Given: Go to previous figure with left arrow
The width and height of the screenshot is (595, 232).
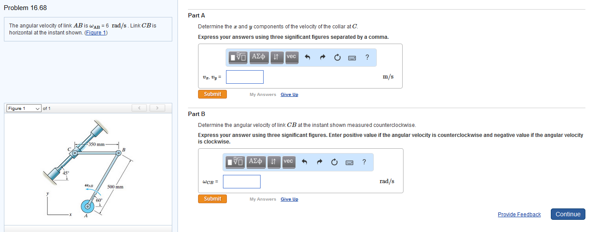Looking at the screenshot, I should point(139,108).
